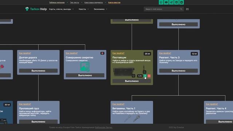Click the second key image in Витамины. Часть 1

click(x=137, y=119)
